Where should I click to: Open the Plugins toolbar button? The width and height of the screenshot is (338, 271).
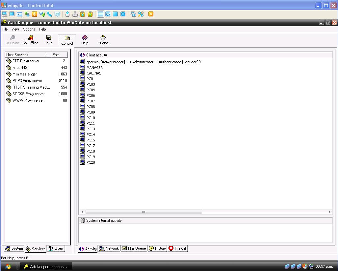[103, 40]
